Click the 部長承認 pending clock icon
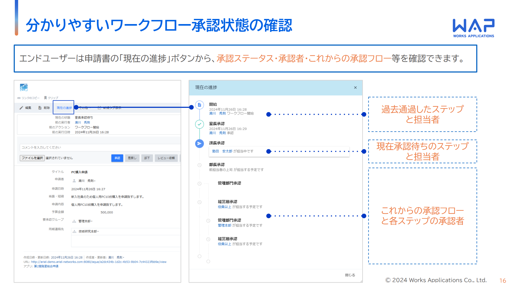This screenshot has height=292, width=519. [199, 165]
